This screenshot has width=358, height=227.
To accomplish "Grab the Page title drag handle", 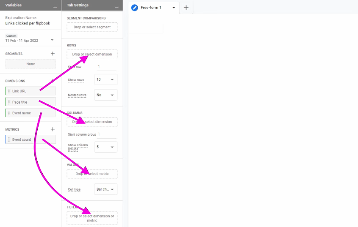I will click(9, 102).
